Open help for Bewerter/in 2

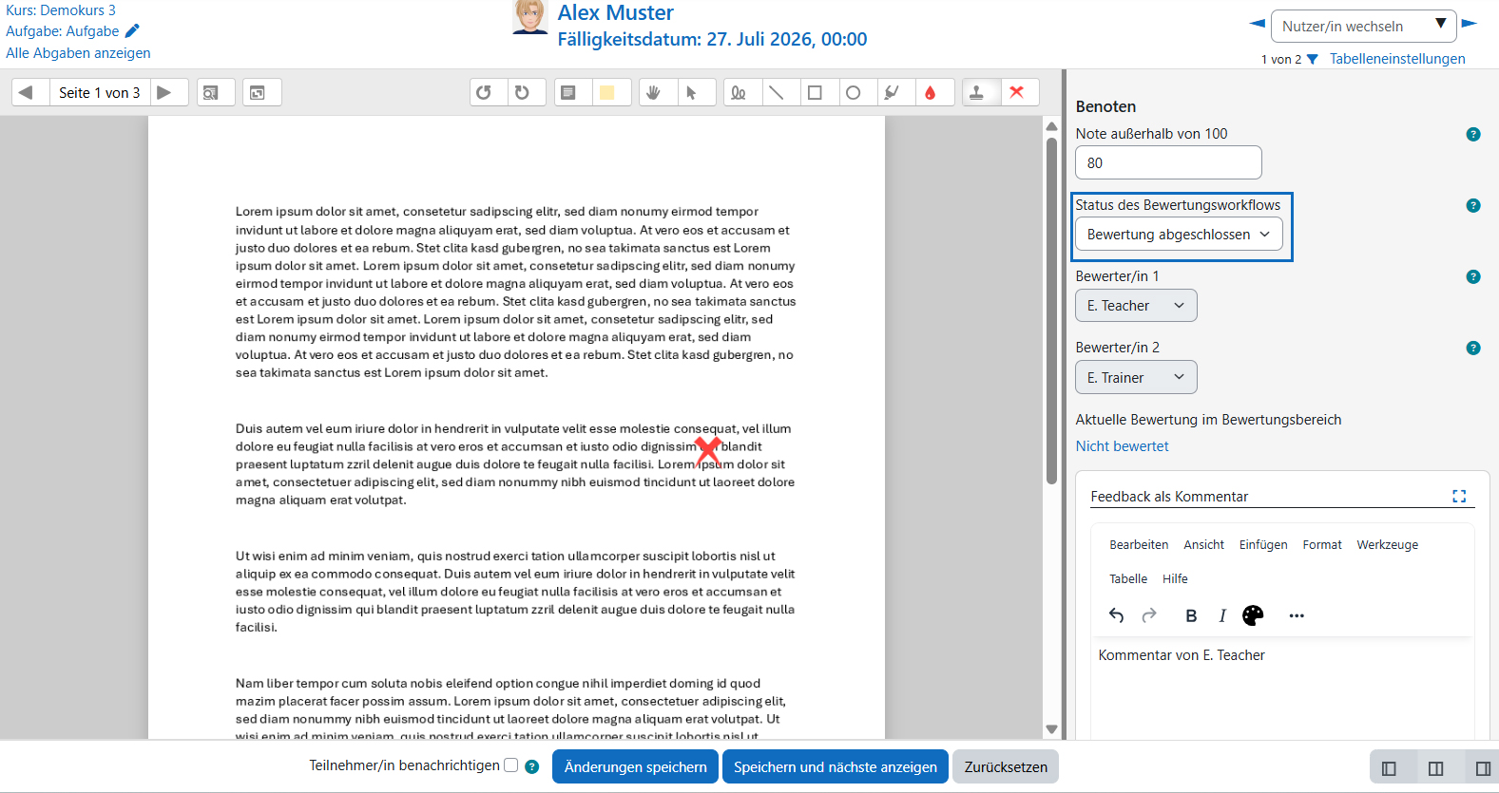click(x=1473, y=348)
